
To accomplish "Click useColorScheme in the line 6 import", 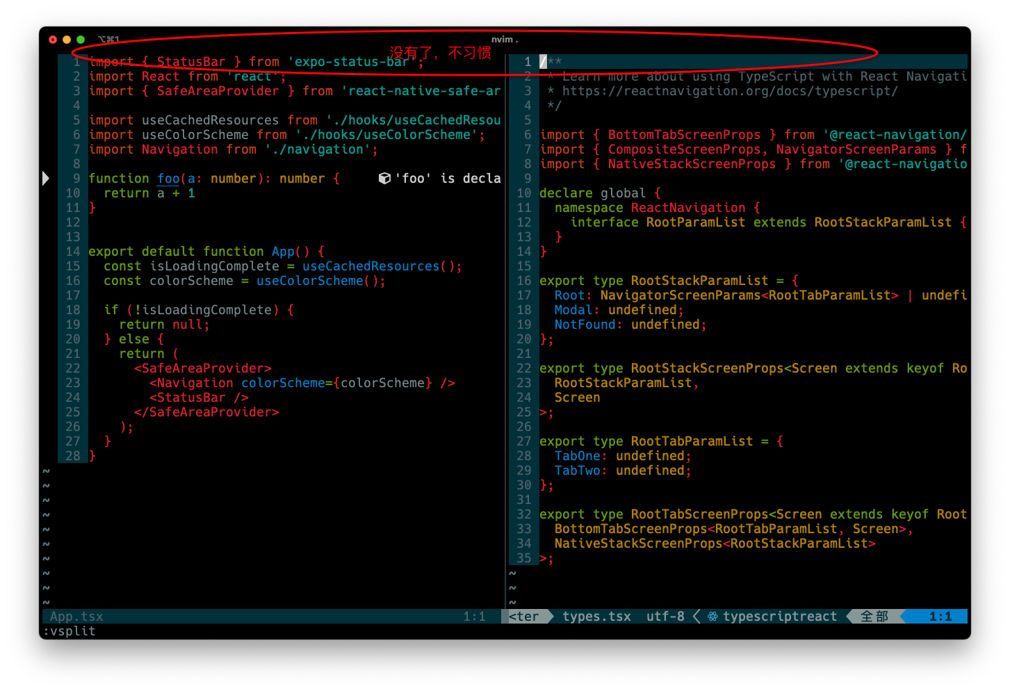I will coord(195,135).
